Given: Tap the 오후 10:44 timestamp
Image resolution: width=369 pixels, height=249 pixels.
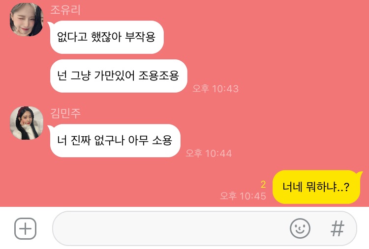Looking at the screenshot, I should (209, 153).
